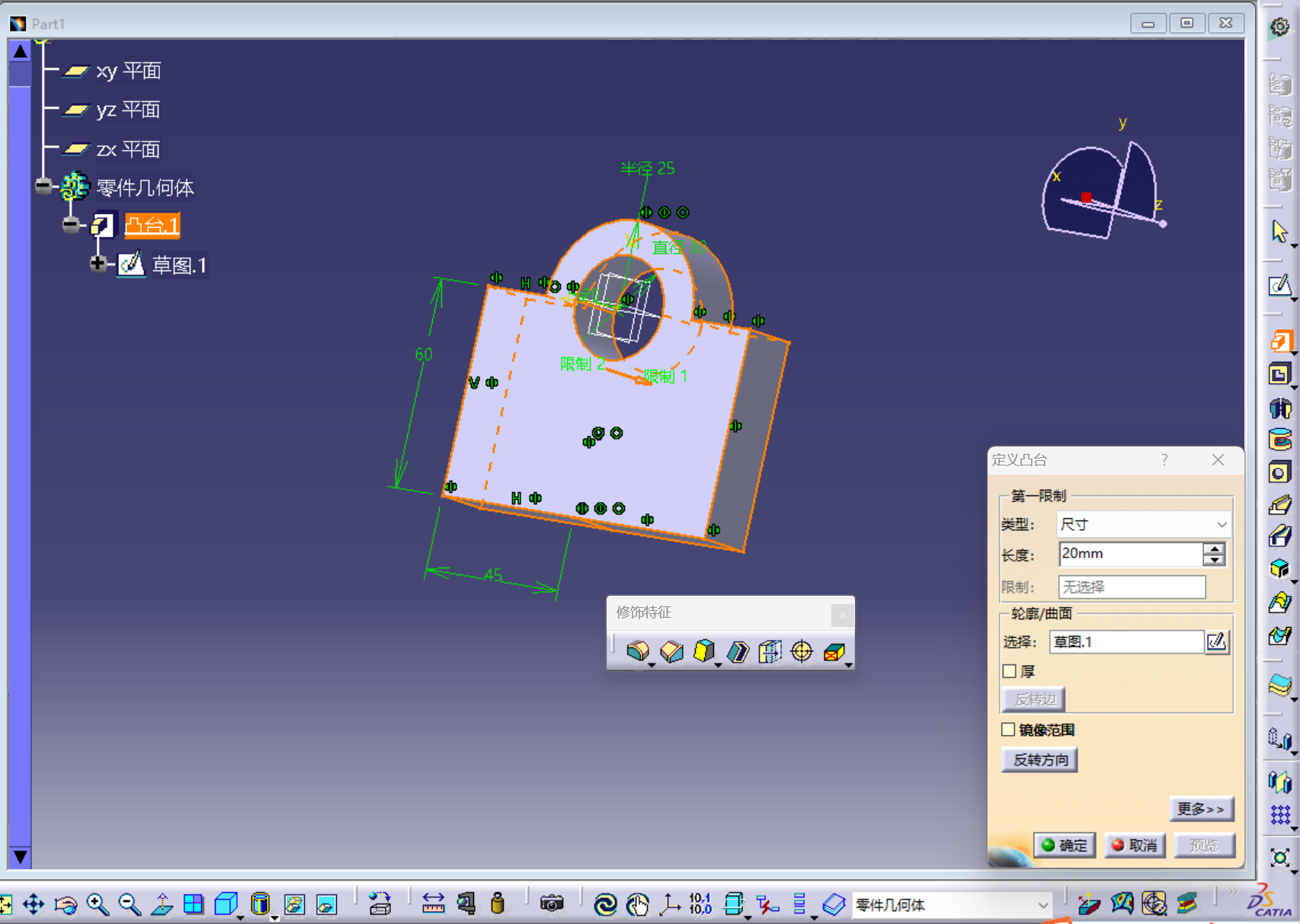Click tree scrollbar up arrow
Screen dimensions: 1300x924
[x=21, y=51]
